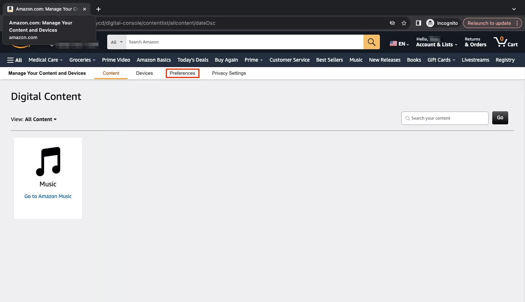Click Manage Your Content and Devices heading
This screenshot has width=525, height=302.
[47, 73]
